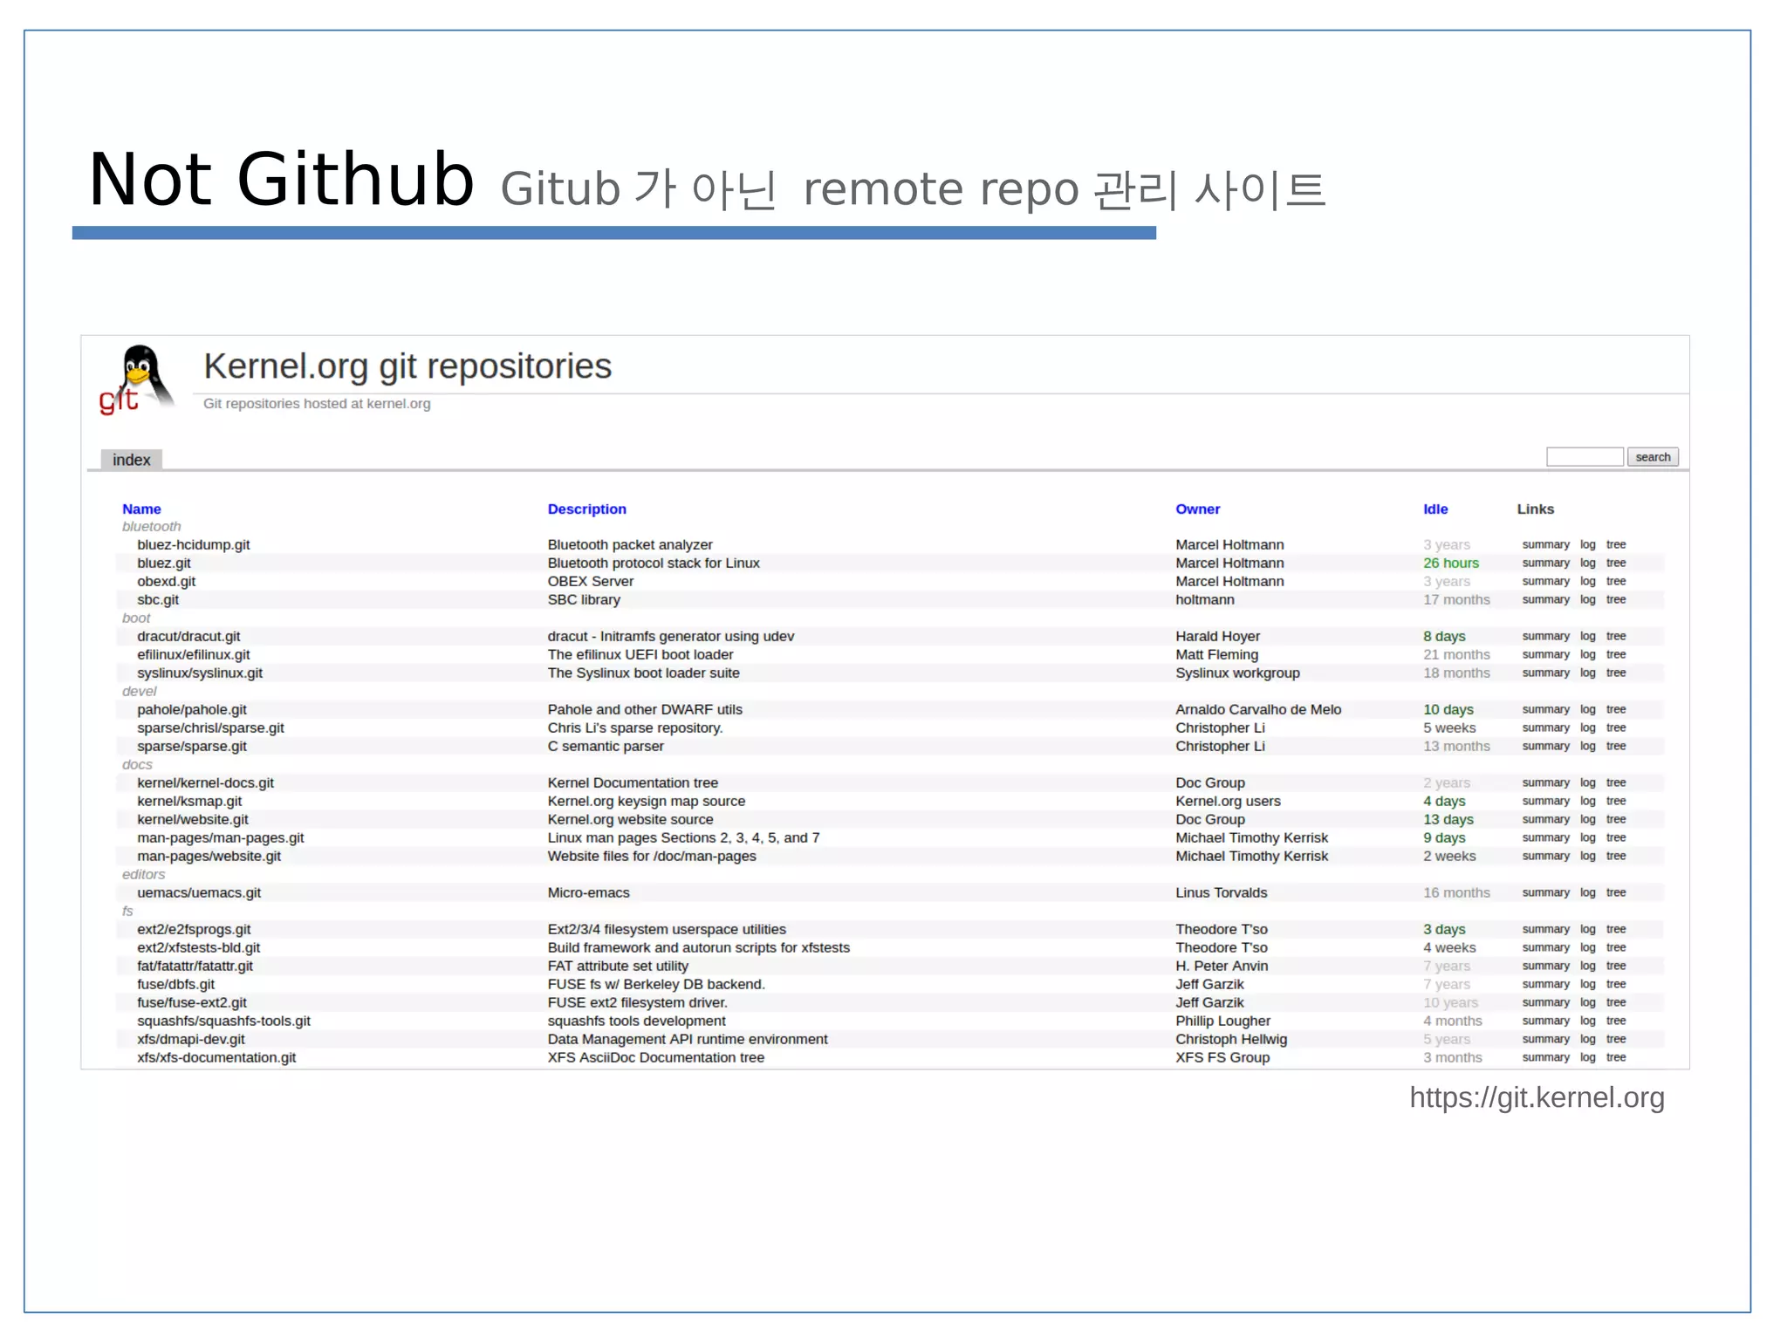
Task: Open fat/fatattr/fatattr.git repository
Action: coord(195,967)
